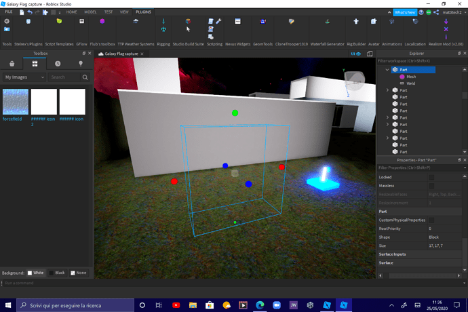Open the GeomTools plugin icon
Viewport: 468px width, 312px height.
click(x=262, y=21)
